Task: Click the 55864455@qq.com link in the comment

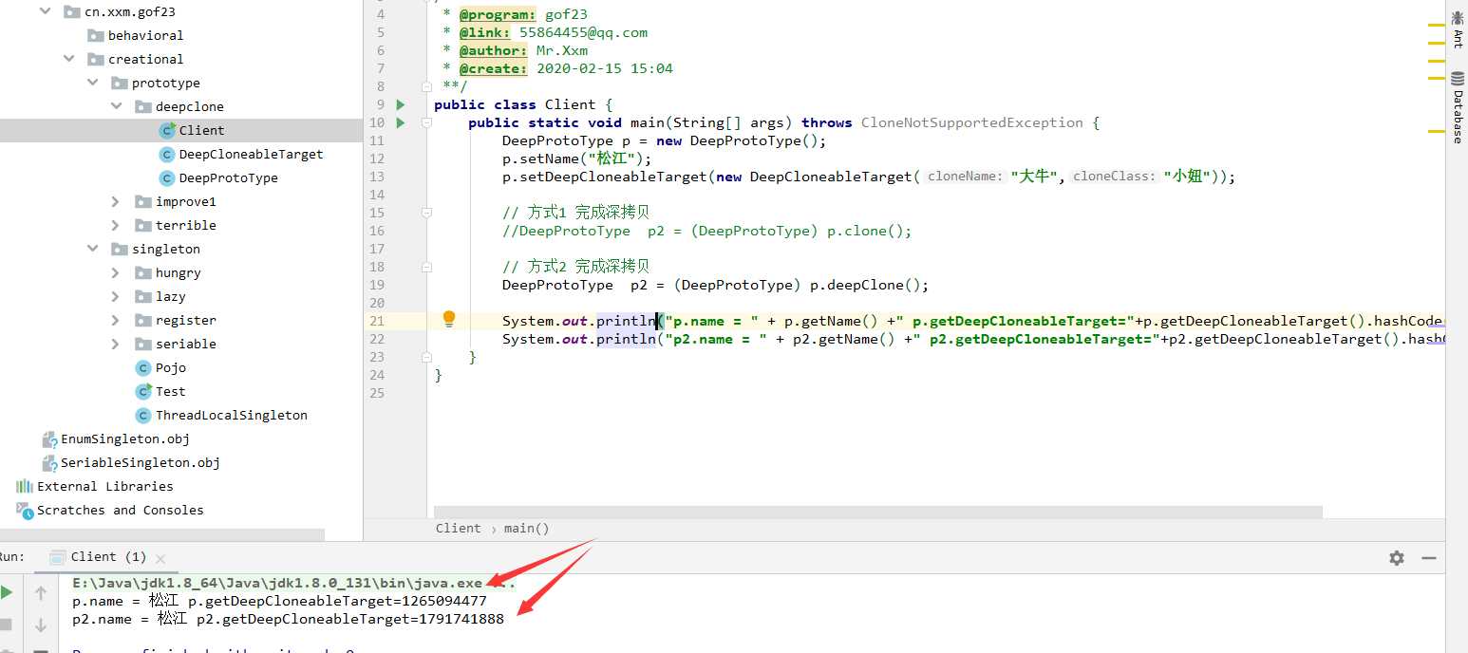Action: pos(583,32)
